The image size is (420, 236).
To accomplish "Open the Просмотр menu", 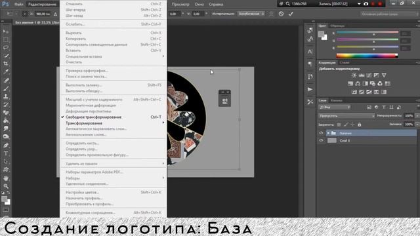I will [180, 5].
